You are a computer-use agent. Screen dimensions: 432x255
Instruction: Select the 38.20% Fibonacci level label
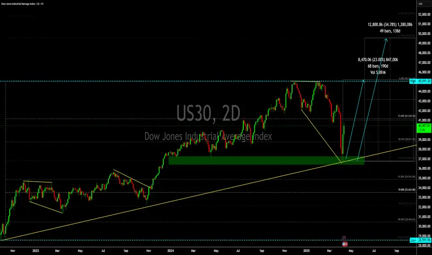pos(407,140)
